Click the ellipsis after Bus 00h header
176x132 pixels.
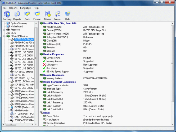pos(80,24)
